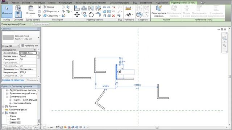
Task: Click the Create Similar icon in Создание
Action: 139,14
